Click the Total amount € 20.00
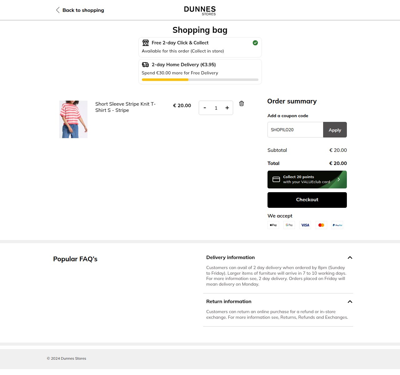 338,163
